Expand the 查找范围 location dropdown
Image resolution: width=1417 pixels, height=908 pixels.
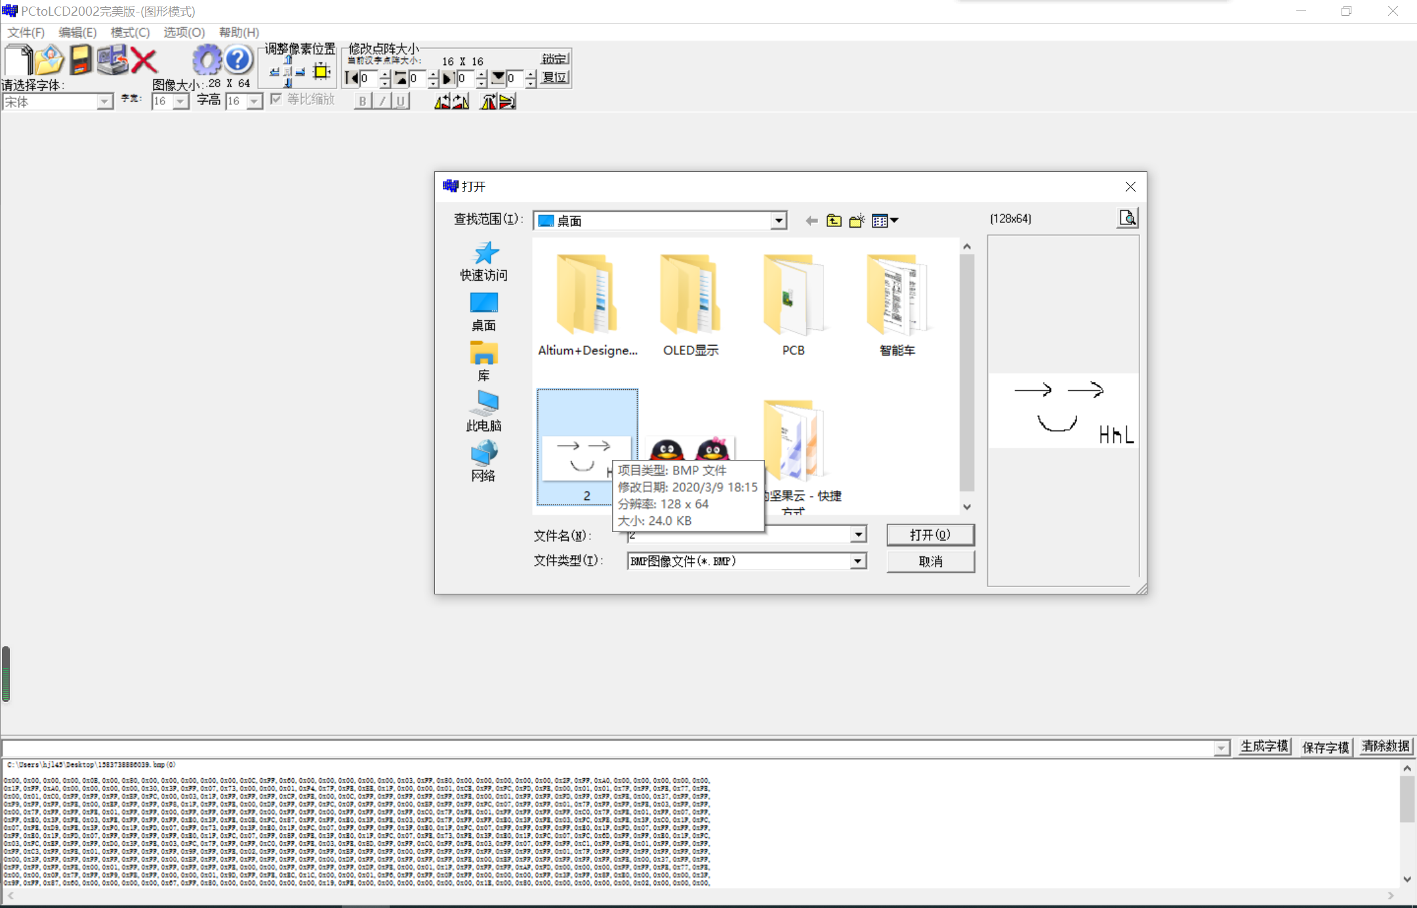click(x=778, y=221)
